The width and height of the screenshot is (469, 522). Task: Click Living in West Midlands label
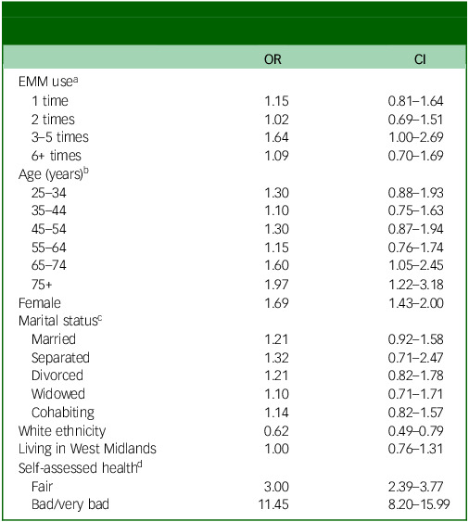(87, 449)
